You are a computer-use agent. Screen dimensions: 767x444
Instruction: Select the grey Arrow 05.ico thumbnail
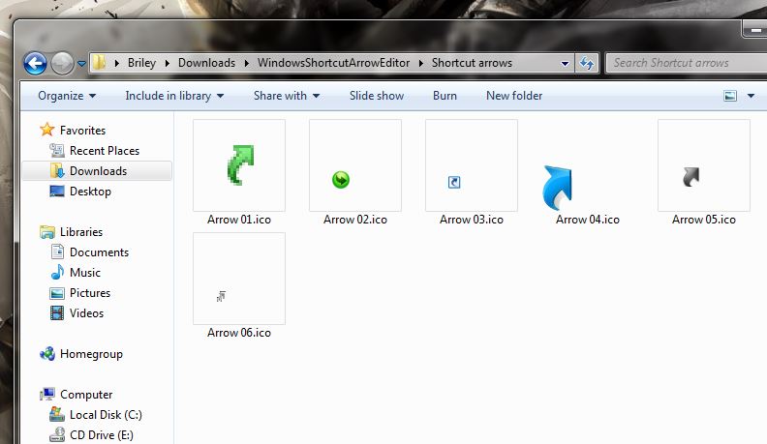coord(704,165)
